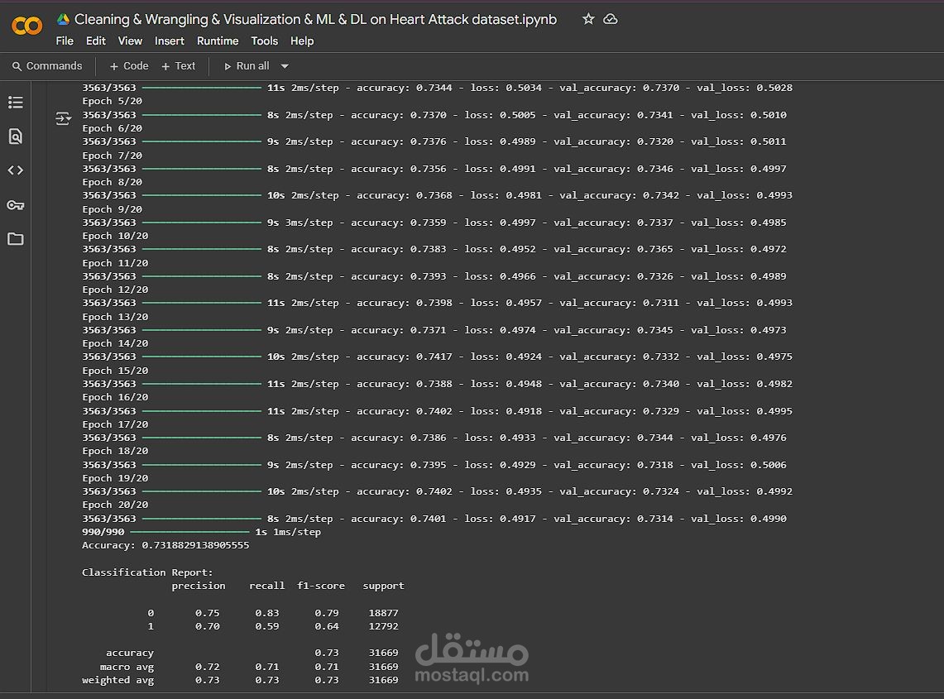Open the File menu

(65, 41)
